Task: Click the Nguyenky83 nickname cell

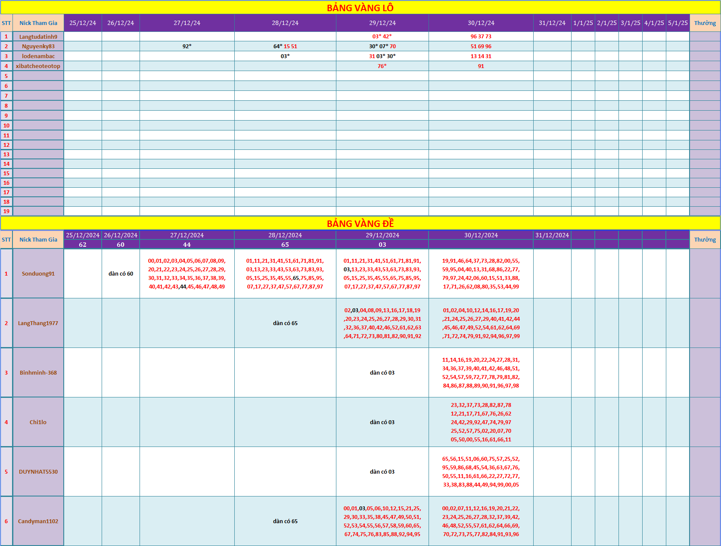Action: coord(38,46)
